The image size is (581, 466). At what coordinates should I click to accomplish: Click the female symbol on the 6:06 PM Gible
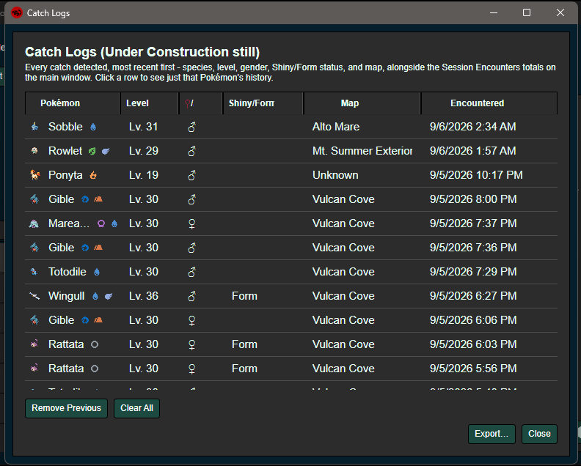pyautogui.click(x=191, y=320)
